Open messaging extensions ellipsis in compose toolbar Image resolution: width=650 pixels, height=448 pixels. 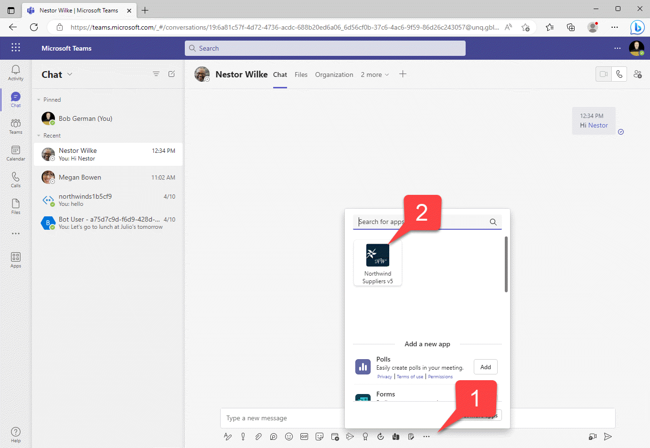click(426, 437)
